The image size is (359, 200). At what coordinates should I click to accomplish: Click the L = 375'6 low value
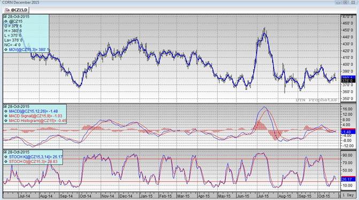[x=13, y=35]
